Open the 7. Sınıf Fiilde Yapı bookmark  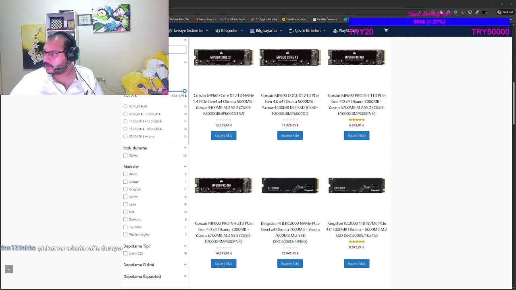click(x=233, y=19)
